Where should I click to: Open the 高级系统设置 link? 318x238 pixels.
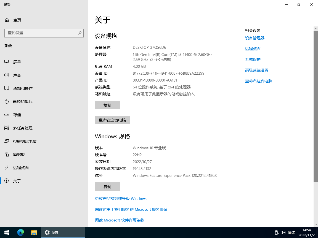coord(256,70)
